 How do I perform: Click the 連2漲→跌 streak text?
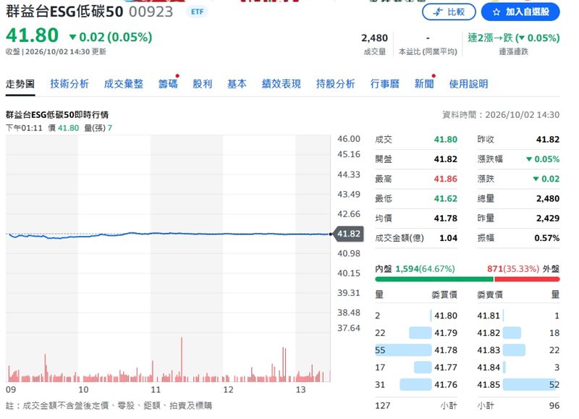pos(514,38)
